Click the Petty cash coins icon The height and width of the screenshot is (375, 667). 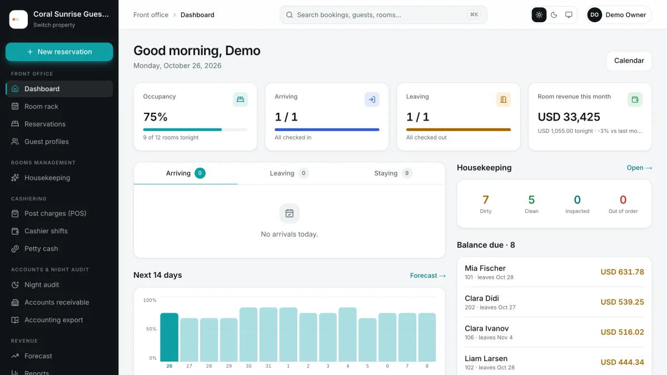point(15,249)
